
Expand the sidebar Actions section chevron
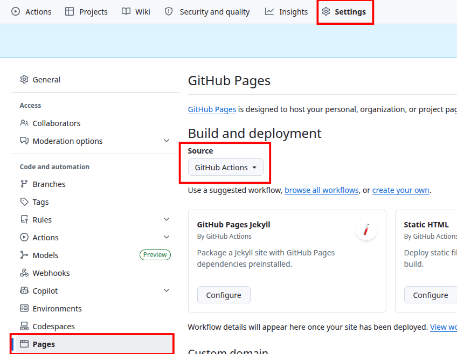pyautogui.click(x=167, y=237)
